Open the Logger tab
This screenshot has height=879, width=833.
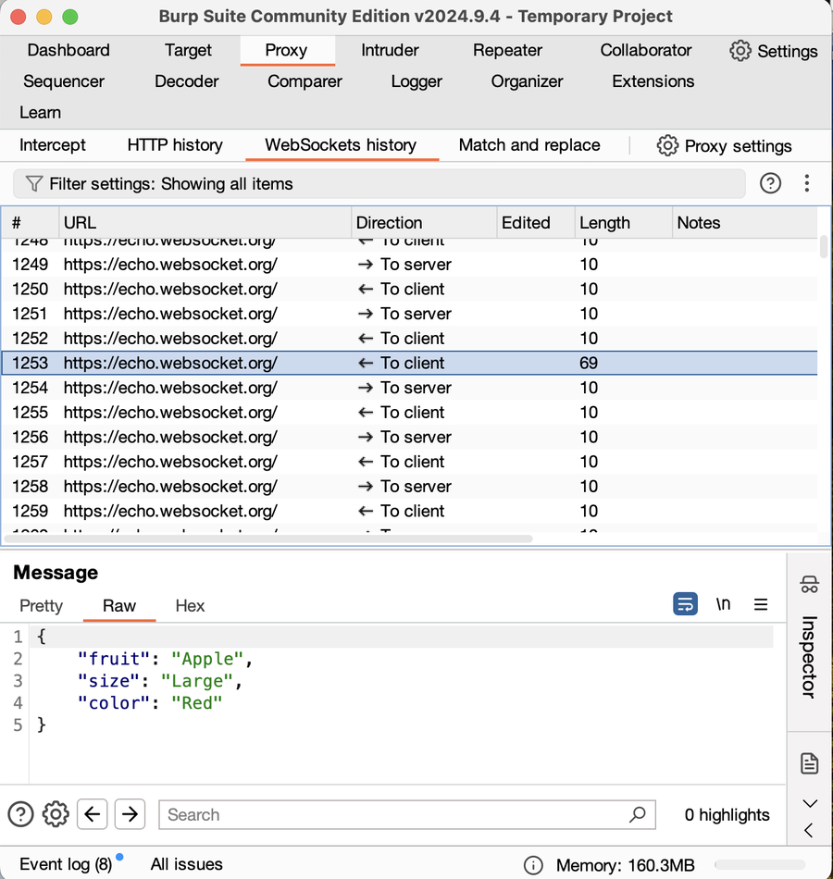[x=416, y=81]
